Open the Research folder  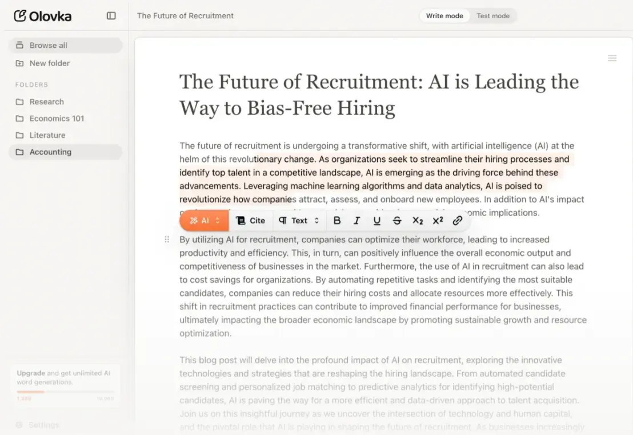pyautogui.click(x=46, y=101)
